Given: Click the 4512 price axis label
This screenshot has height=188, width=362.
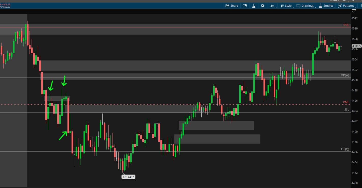Looking at the screenshot, I should tap(355, 18).
